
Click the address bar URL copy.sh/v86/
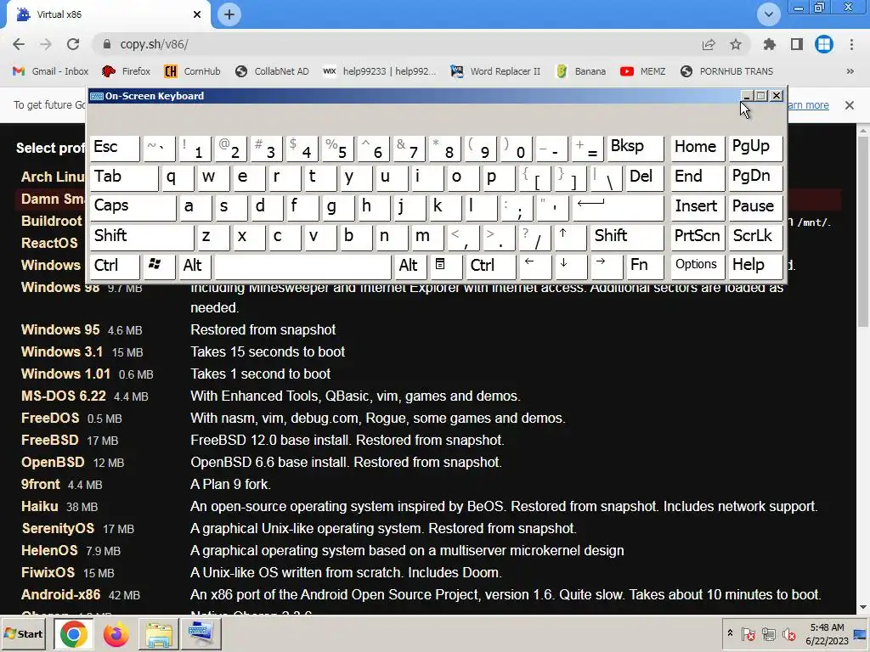point(155,44)
